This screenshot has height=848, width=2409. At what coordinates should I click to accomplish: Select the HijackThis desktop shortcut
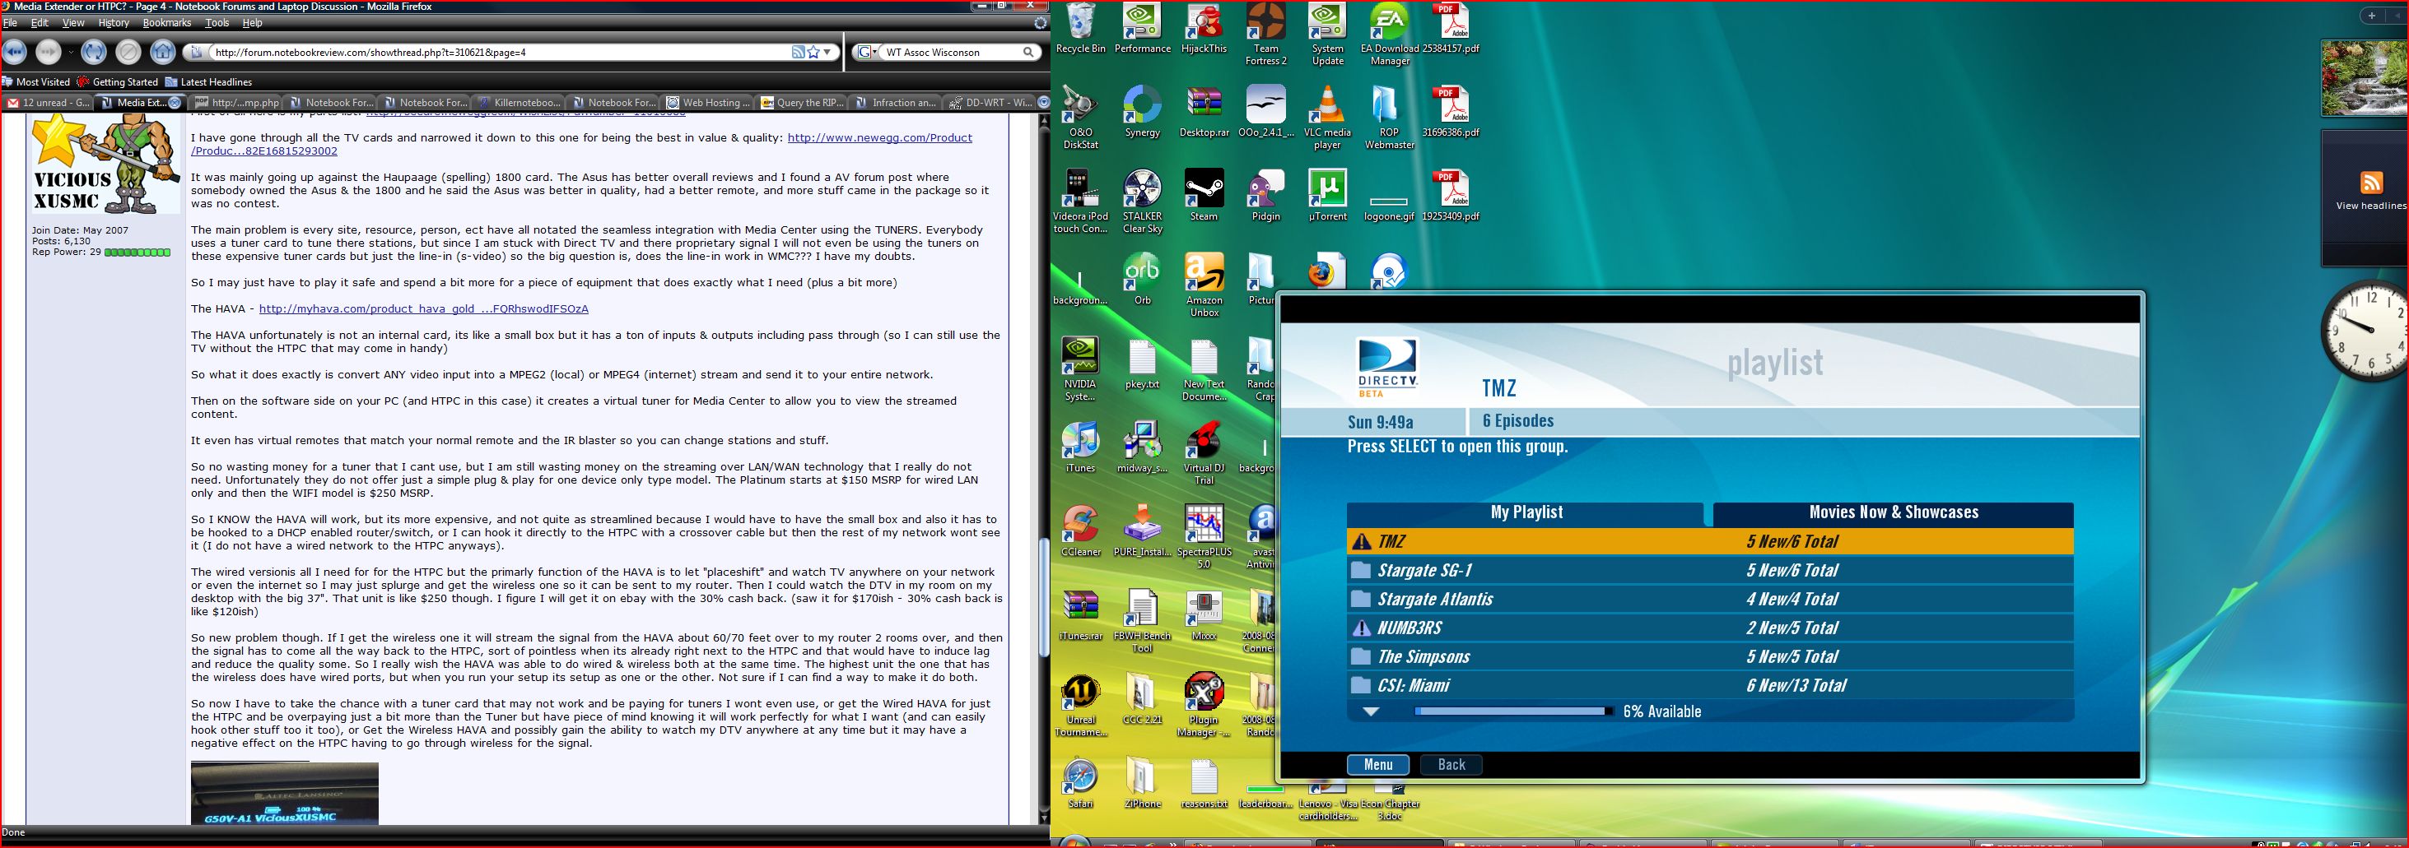coord(1204,30)
